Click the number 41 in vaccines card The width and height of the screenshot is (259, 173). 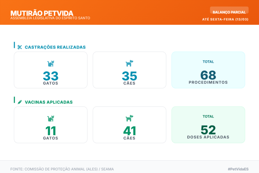[x=129, y=130]
